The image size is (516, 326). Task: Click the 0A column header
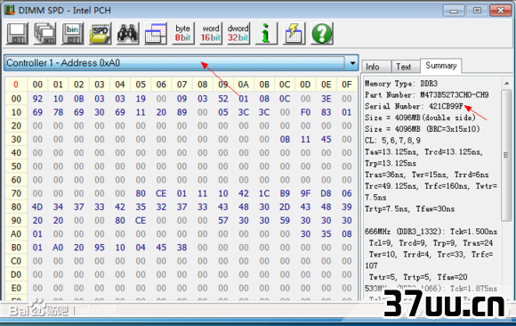tap(244, 85)
